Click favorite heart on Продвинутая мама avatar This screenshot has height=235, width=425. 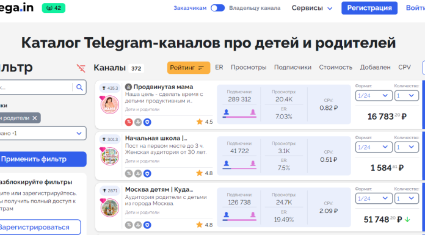[x=102, y=98]
